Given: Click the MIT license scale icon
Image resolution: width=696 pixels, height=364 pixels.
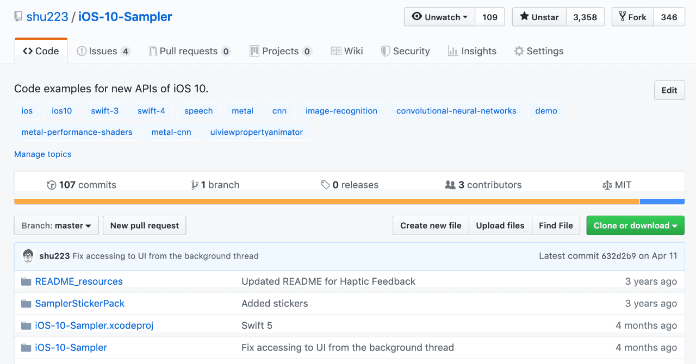Looking at the screenshot, I should [607, 185].
